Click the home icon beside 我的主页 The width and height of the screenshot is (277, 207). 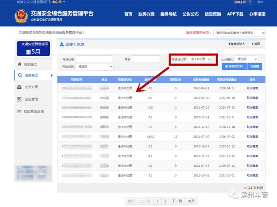tap(19, 64)
